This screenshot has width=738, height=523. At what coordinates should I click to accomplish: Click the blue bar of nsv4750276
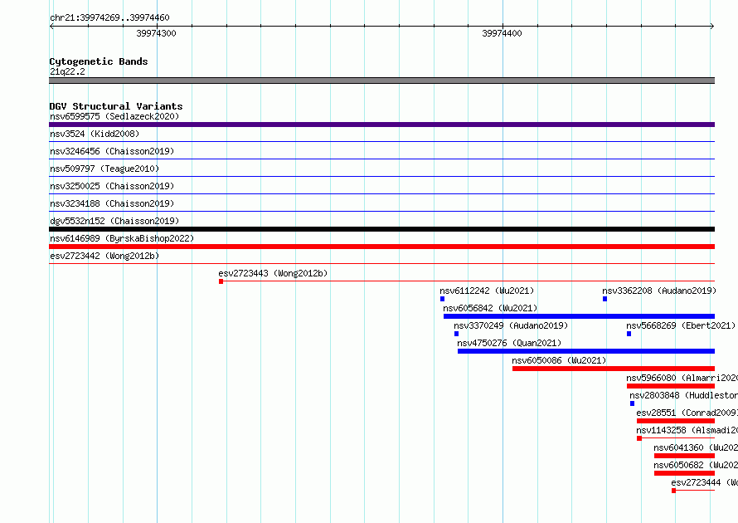pos(586,351)
